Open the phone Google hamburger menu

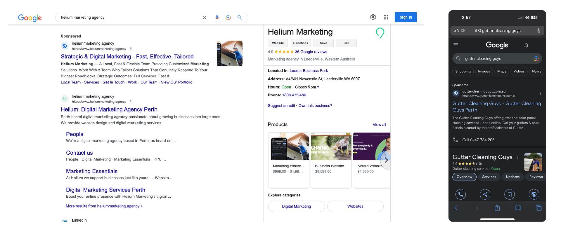point(456,45)
